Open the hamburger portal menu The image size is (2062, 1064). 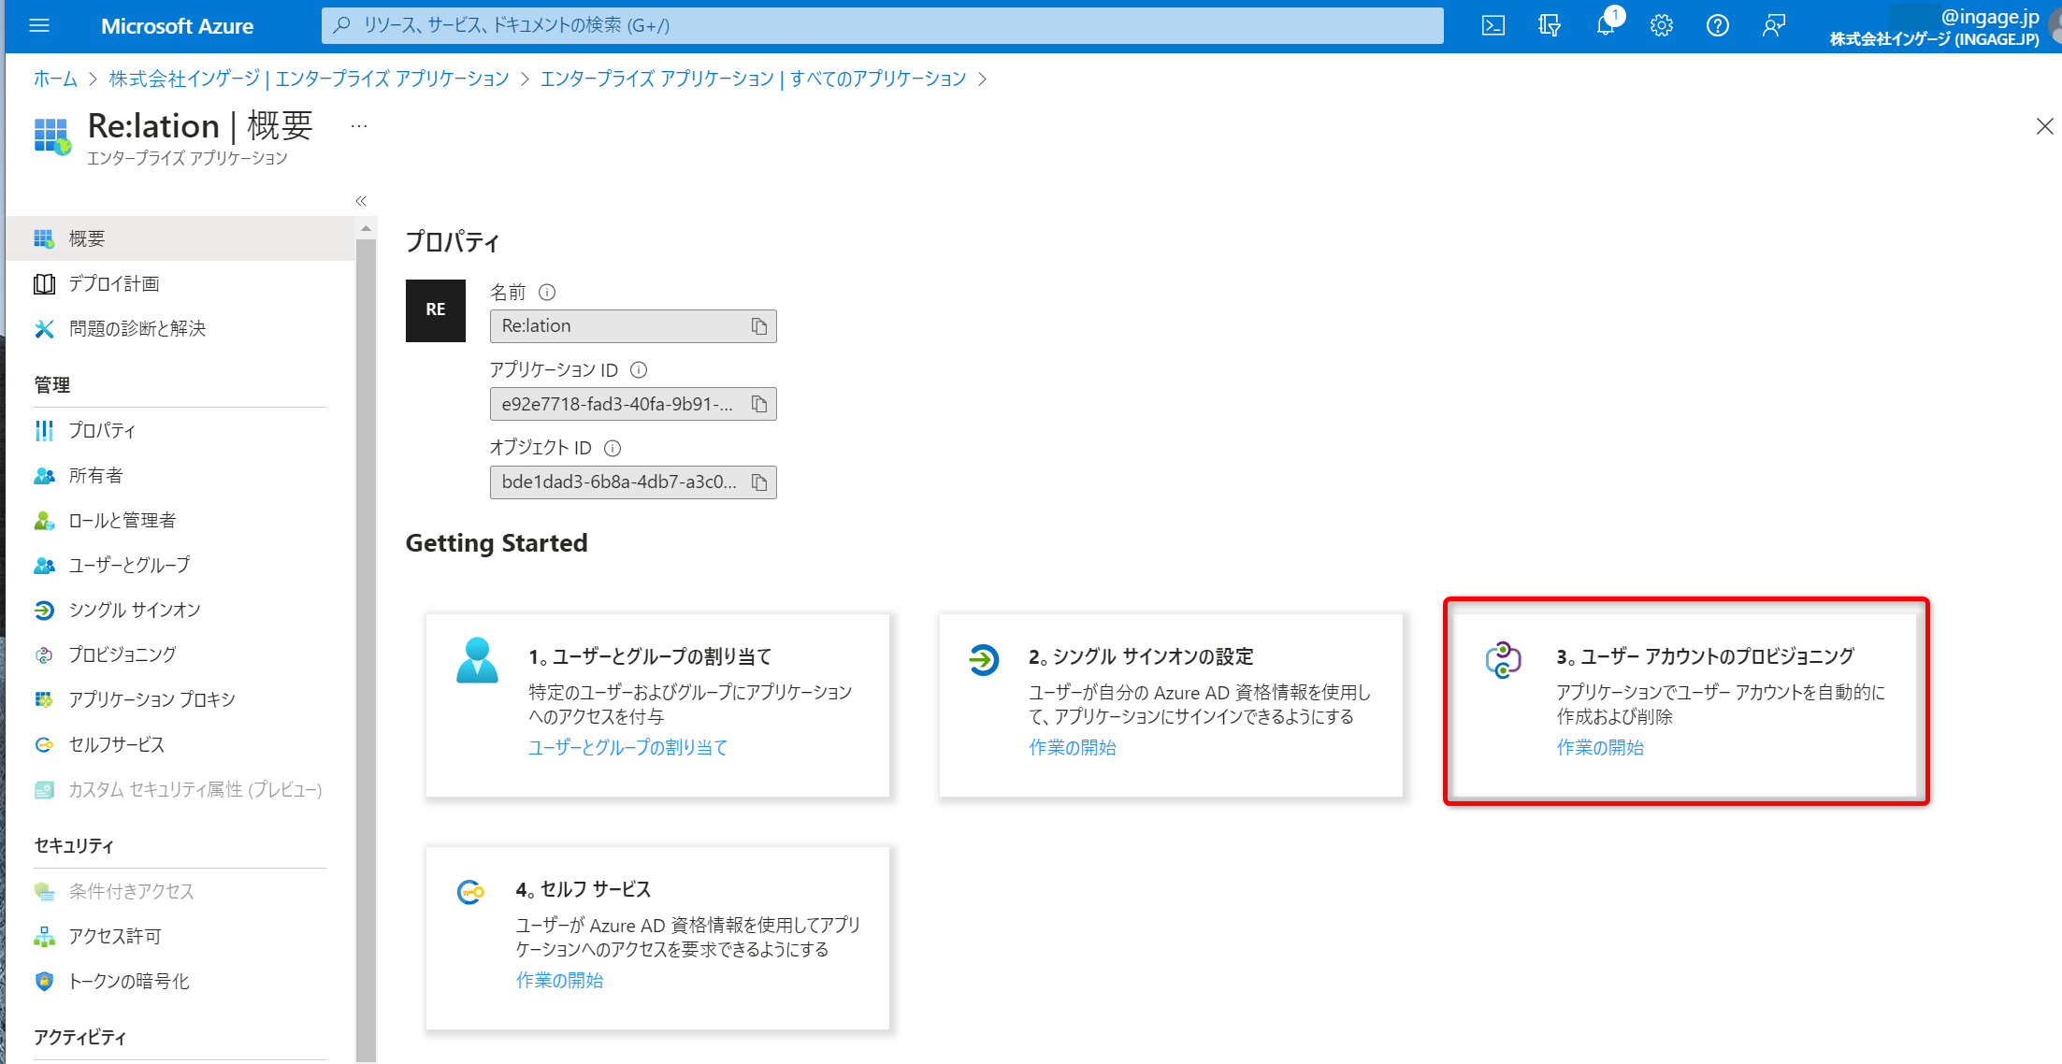click(39, 26)
